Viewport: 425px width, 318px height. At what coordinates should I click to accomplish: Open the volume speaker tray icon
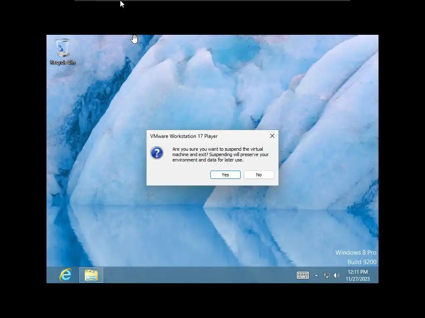(336, 275)
